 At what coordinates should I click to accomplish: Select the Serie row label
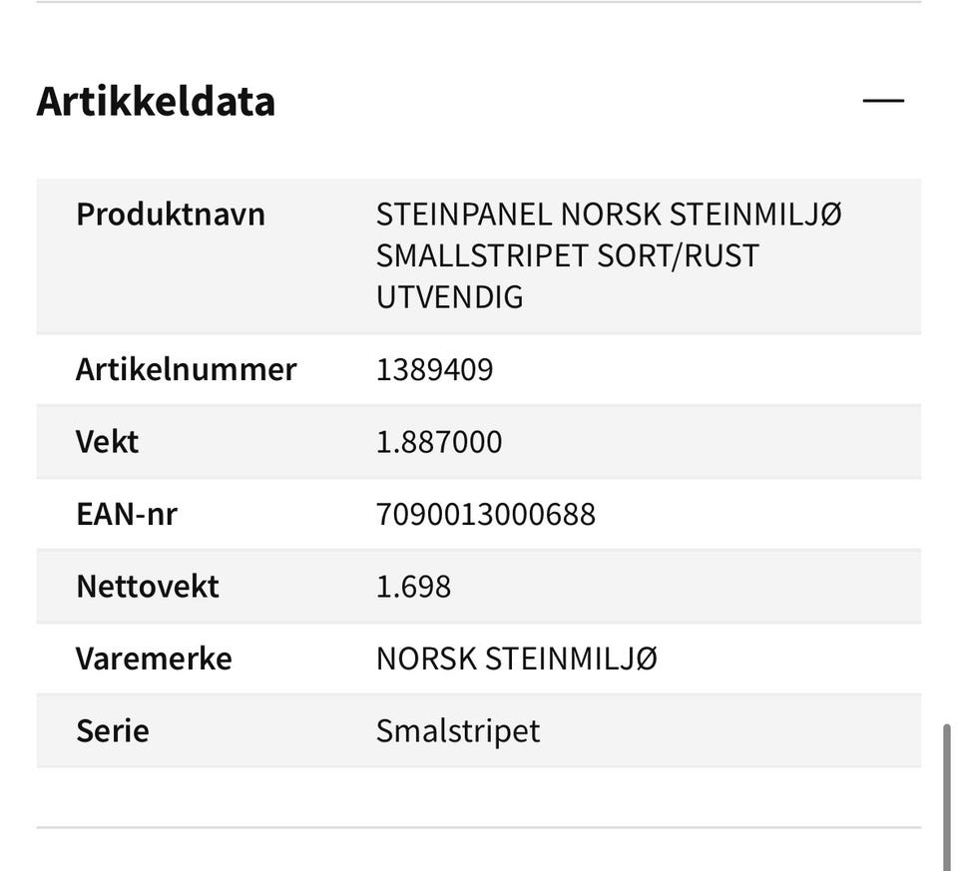click(113, 730)
